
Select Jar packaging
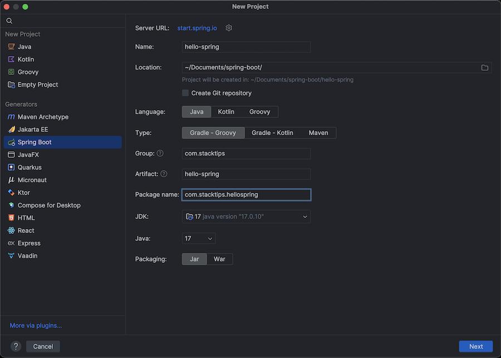tap(195, 259)
